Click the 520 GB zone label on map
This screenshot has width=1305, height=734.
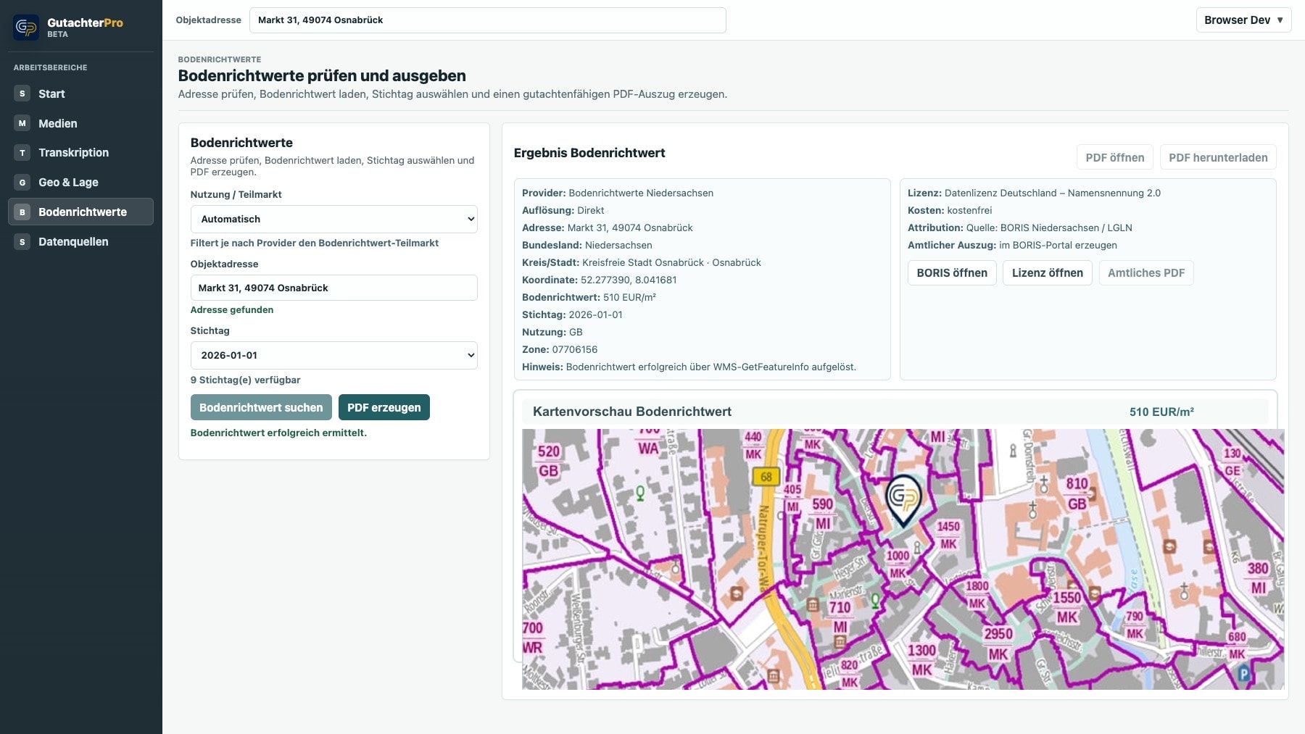(x=549, y=461)
